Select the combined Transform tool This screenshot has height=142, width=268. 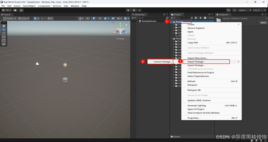click(x=4, y=44)
